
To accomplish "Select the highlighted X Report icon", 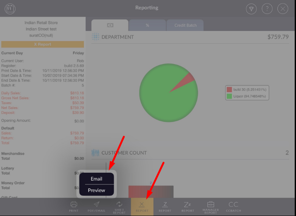I will click(x=142, y=206).
